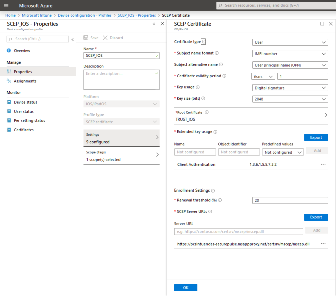This screenshot has width=336, height=296.
Task: Show info tooltip for Subject name format
Action: click(x=217, y=53)
